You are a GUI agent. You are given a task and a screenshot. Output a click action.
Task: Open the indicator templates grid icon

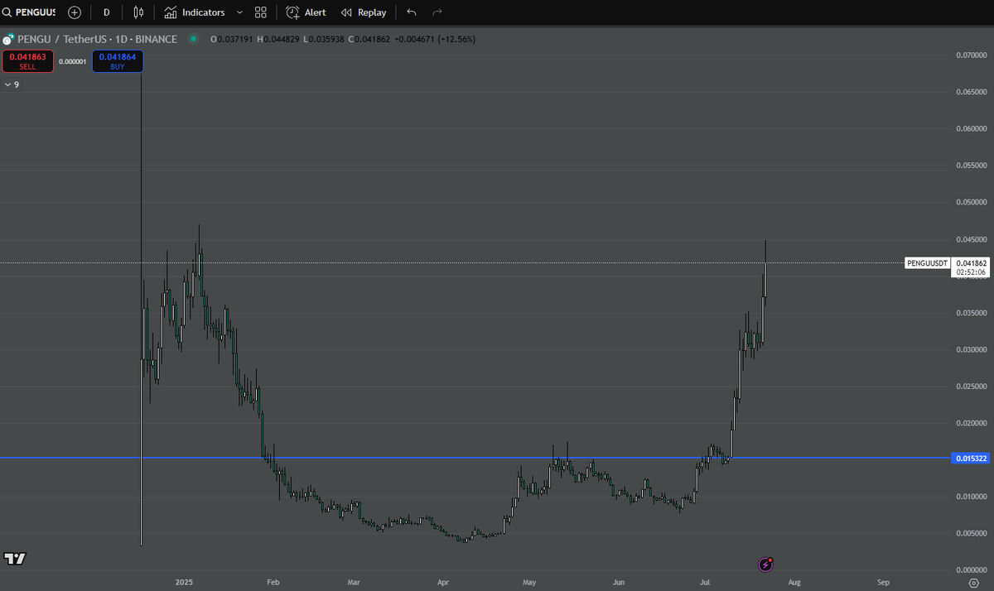[x=261, y=12]
